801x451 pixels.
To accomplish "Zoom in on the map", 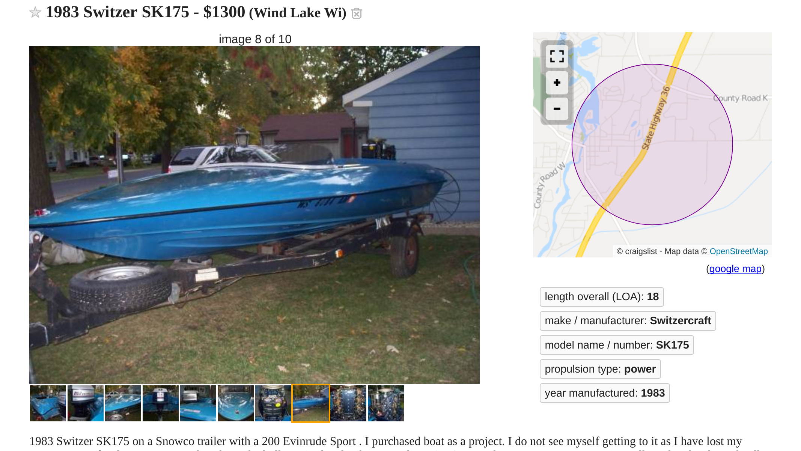I will pos(557,83).
